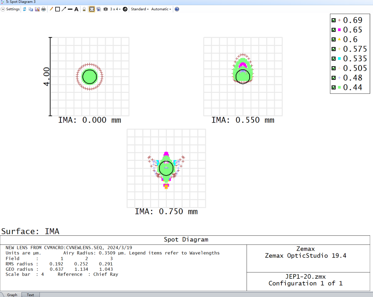Switch to the Graph tab
The height and width of the screenshot is (297, 373).
[x=12, y=295]
